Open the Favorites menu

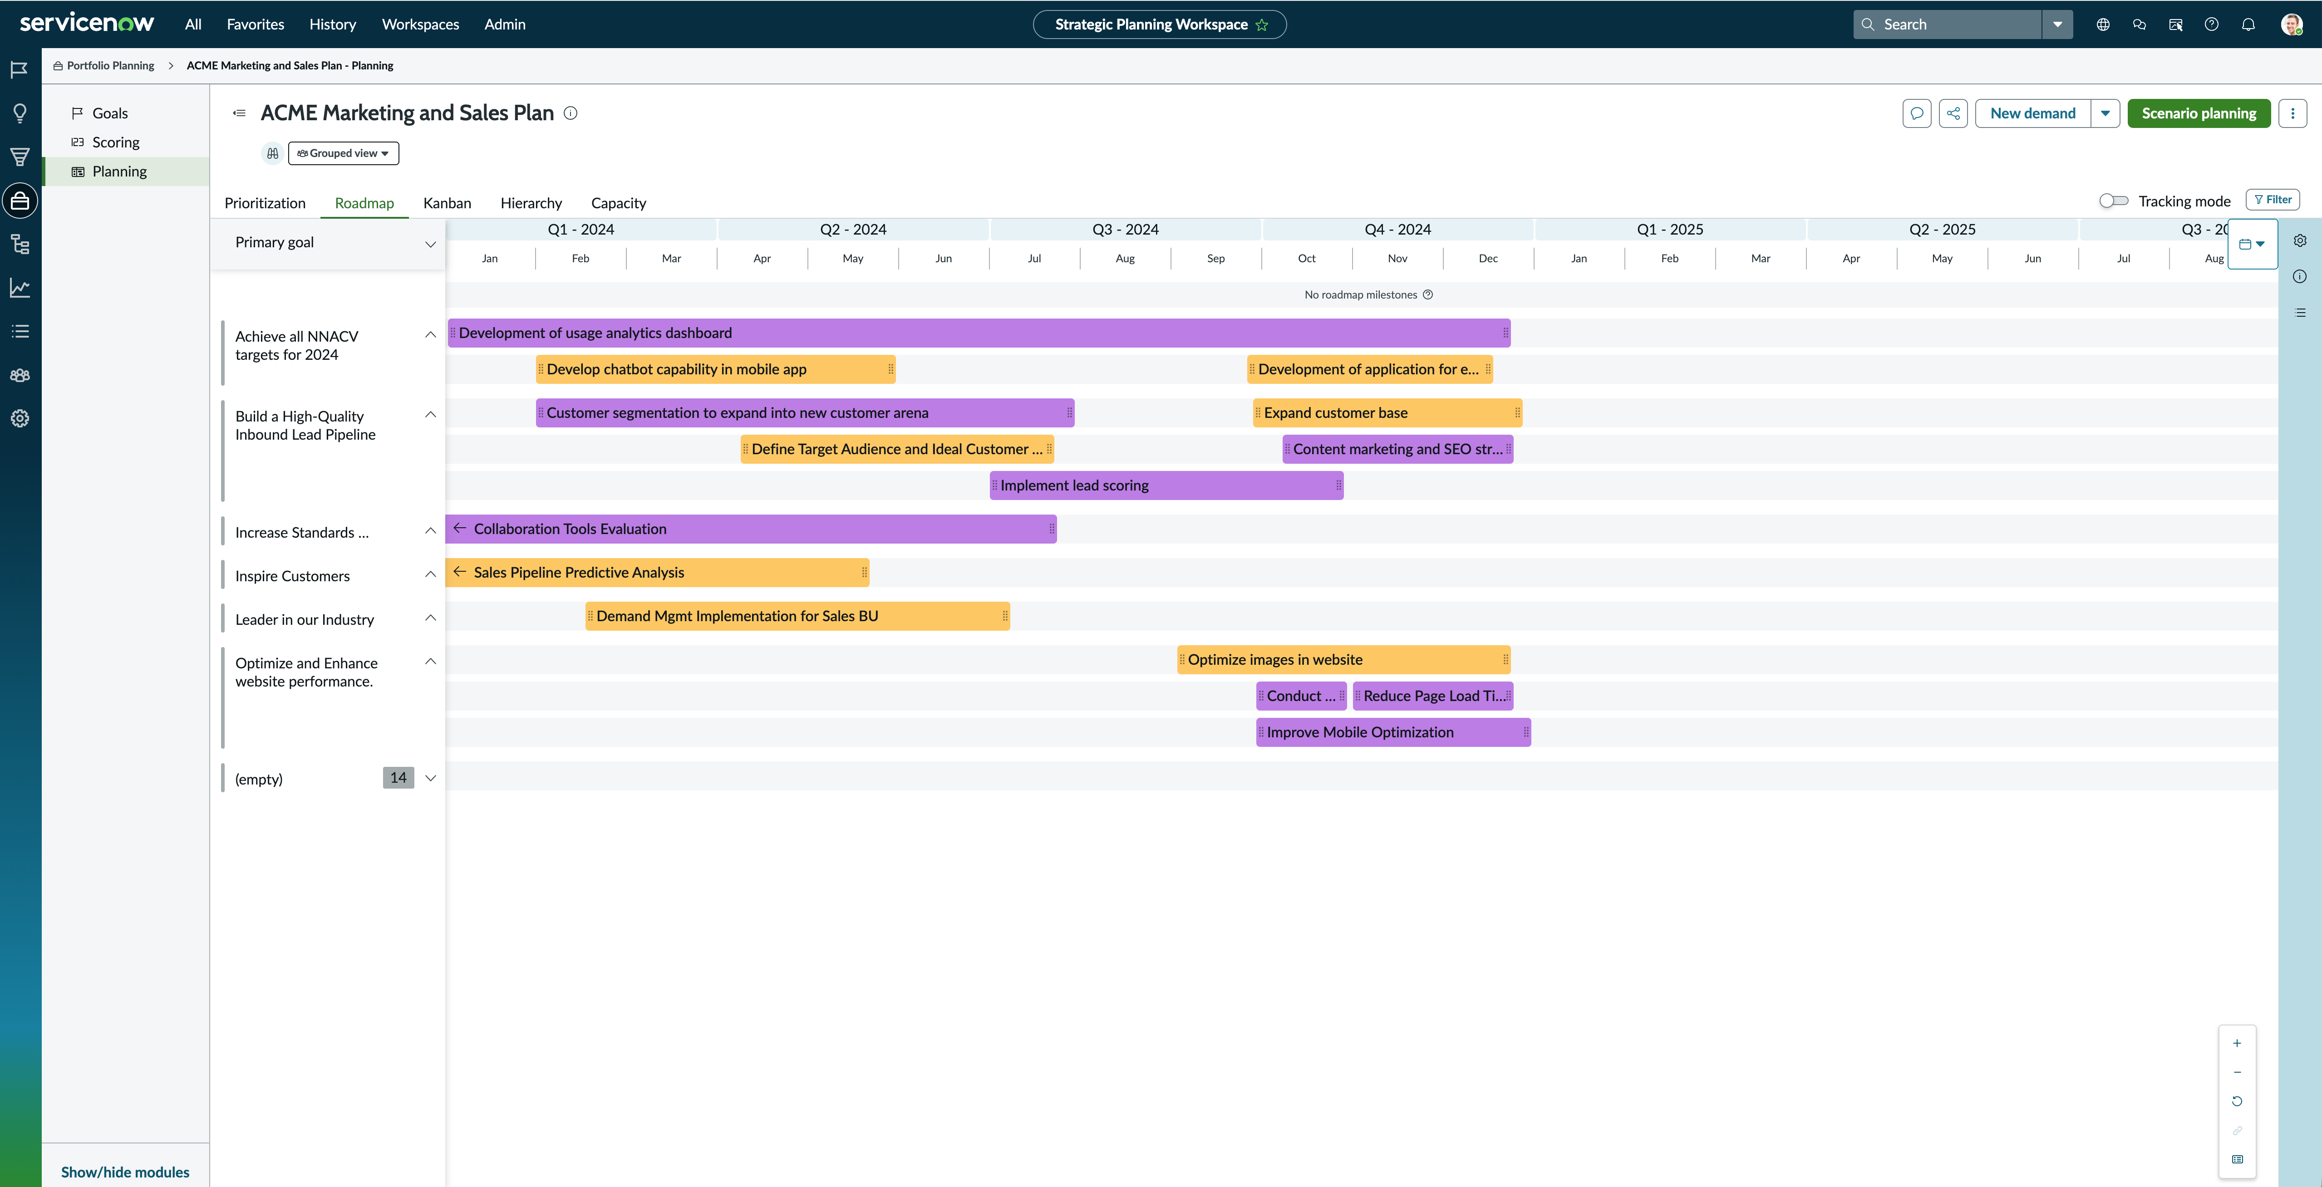[255, 25]
